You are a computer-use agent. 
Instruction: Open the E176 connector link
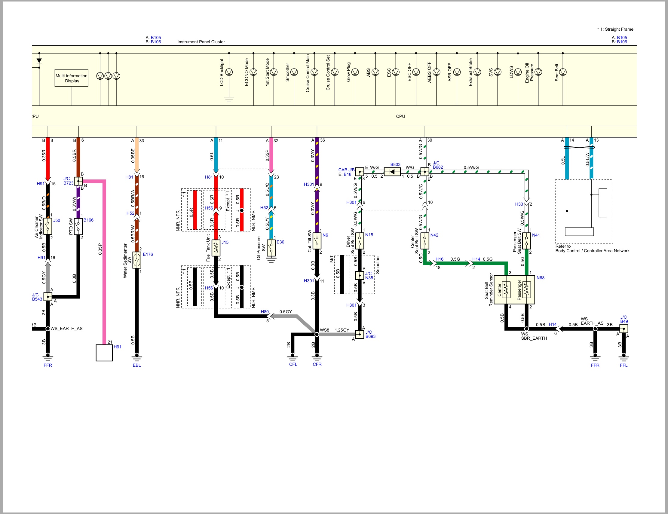point(148,254)
